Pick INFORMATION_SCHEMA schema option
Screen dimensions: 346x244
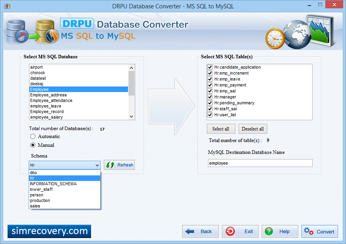[65, 184]
